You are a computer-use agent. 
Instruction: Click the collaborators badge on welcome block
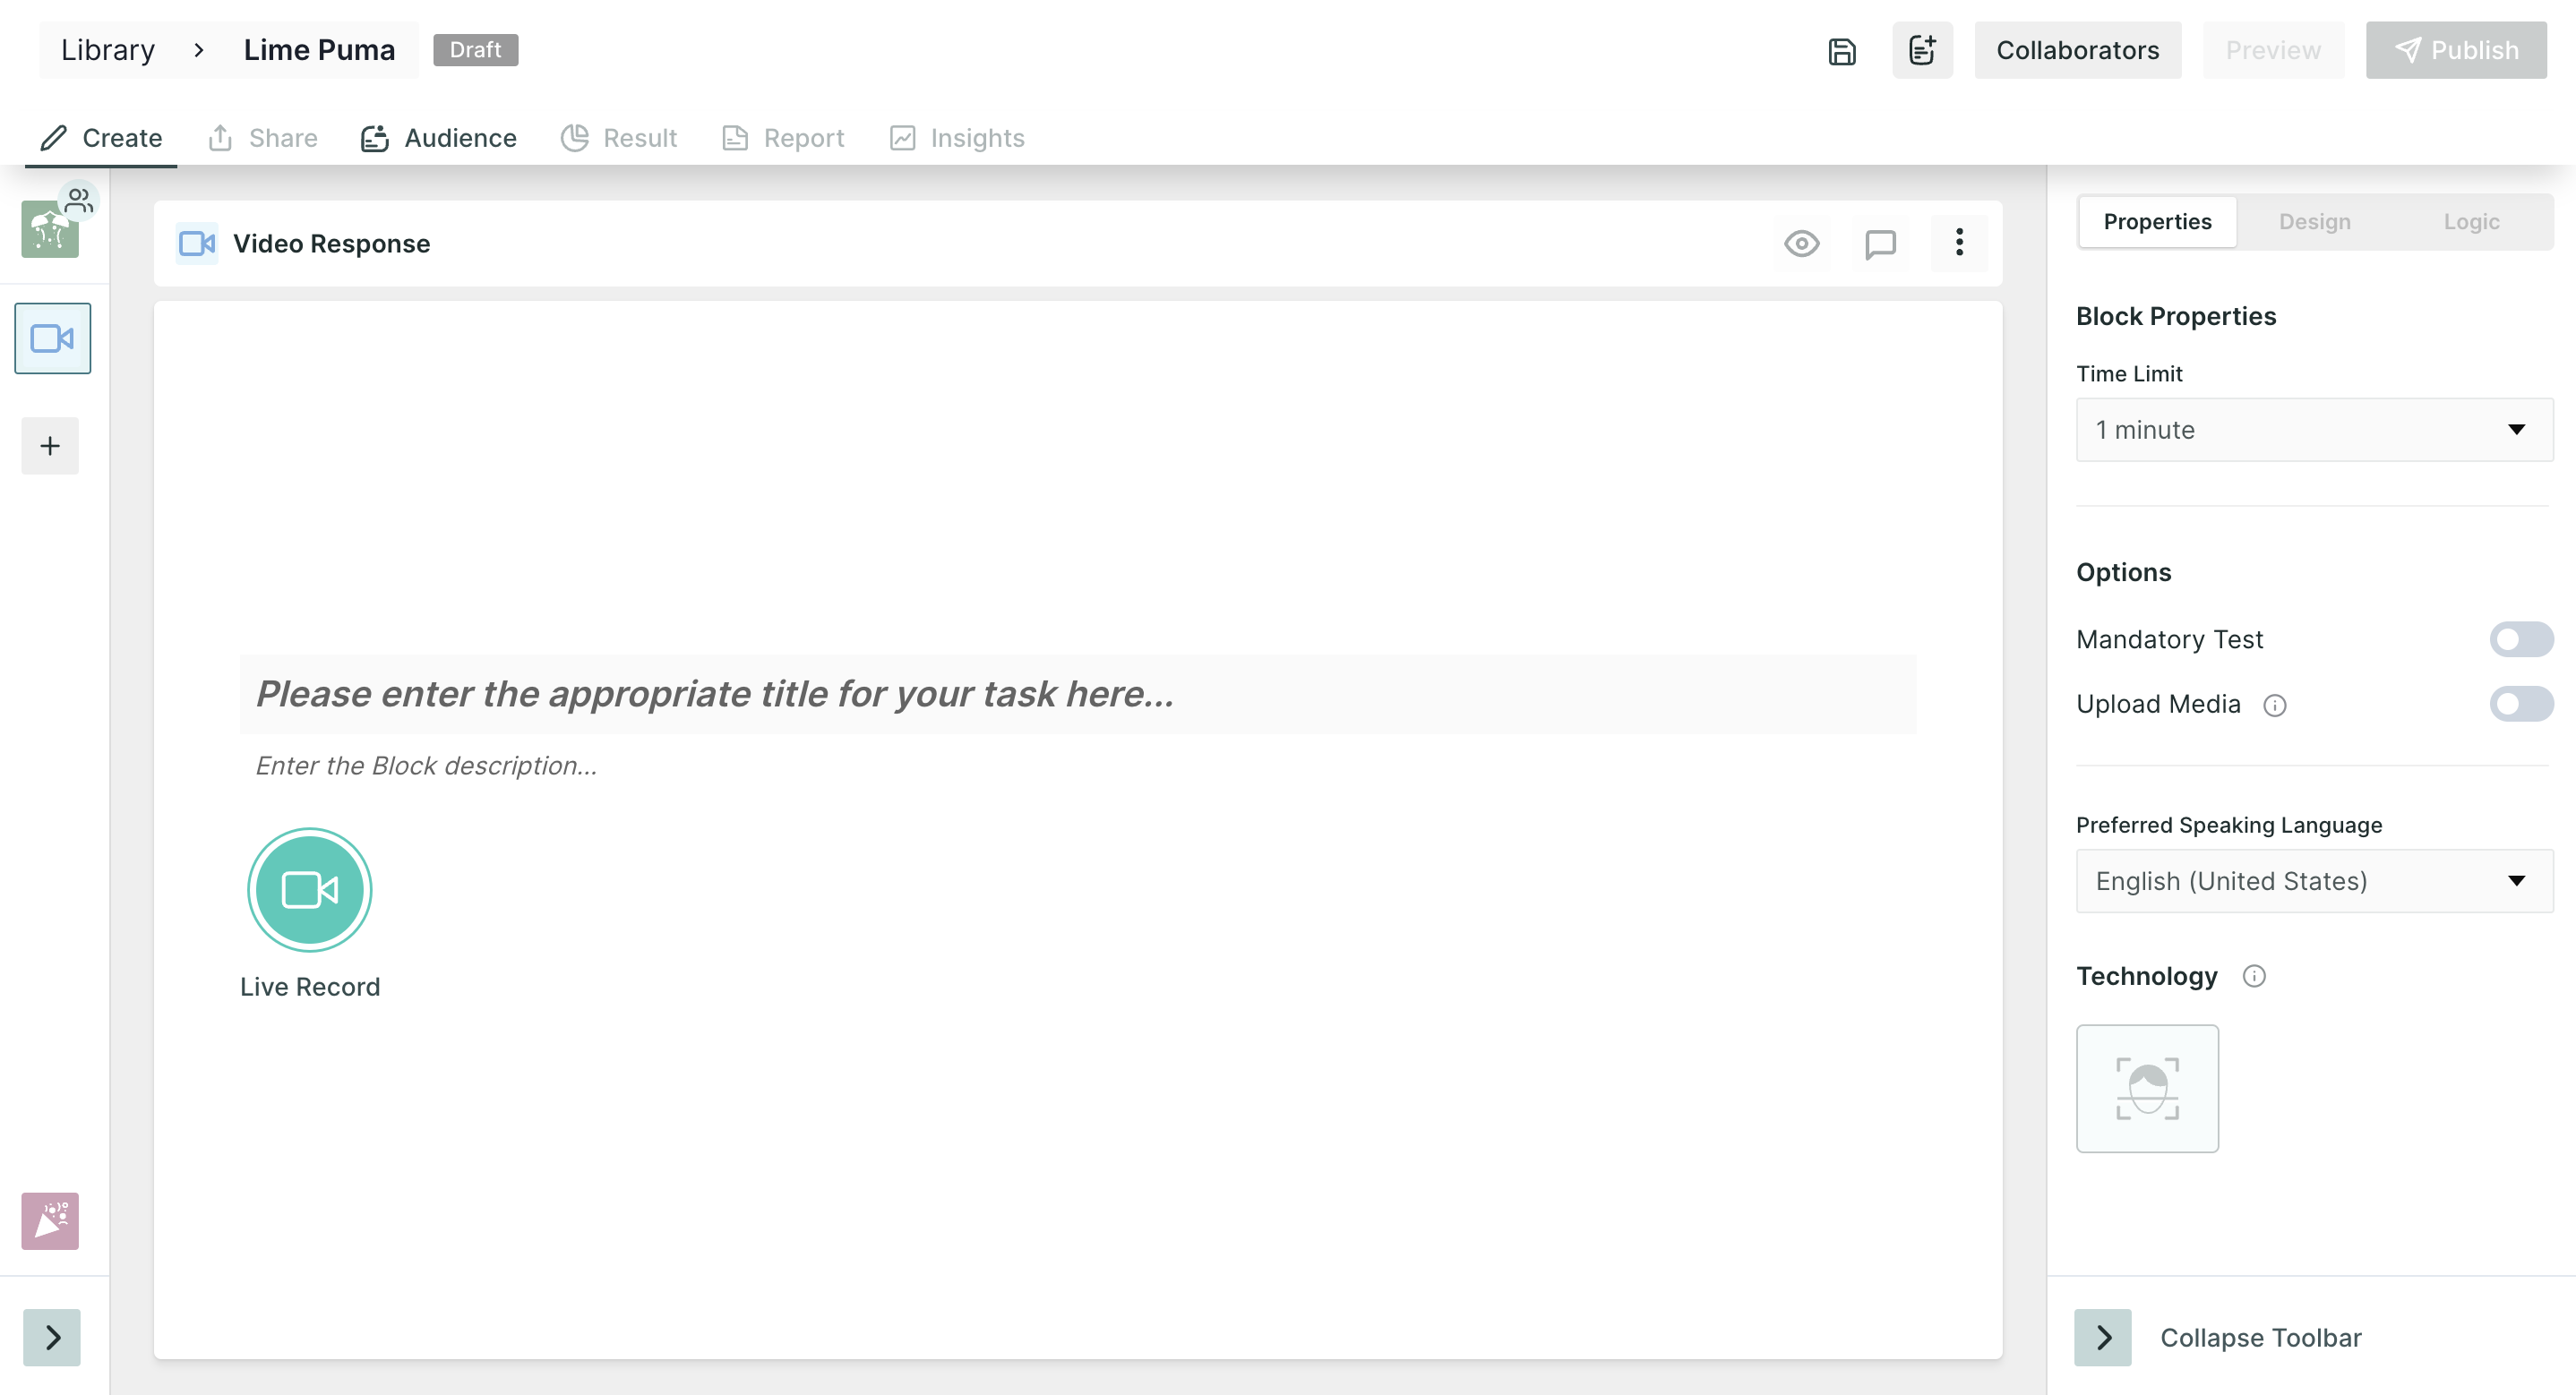[x=79, y=200]
